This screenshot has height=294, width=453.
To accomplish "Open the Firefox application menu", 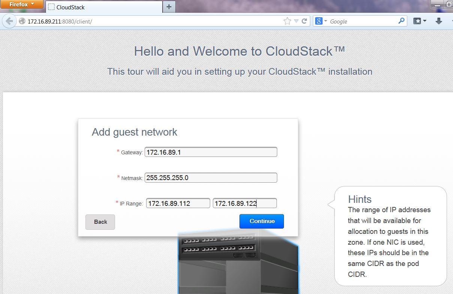I will click(21, 4).
